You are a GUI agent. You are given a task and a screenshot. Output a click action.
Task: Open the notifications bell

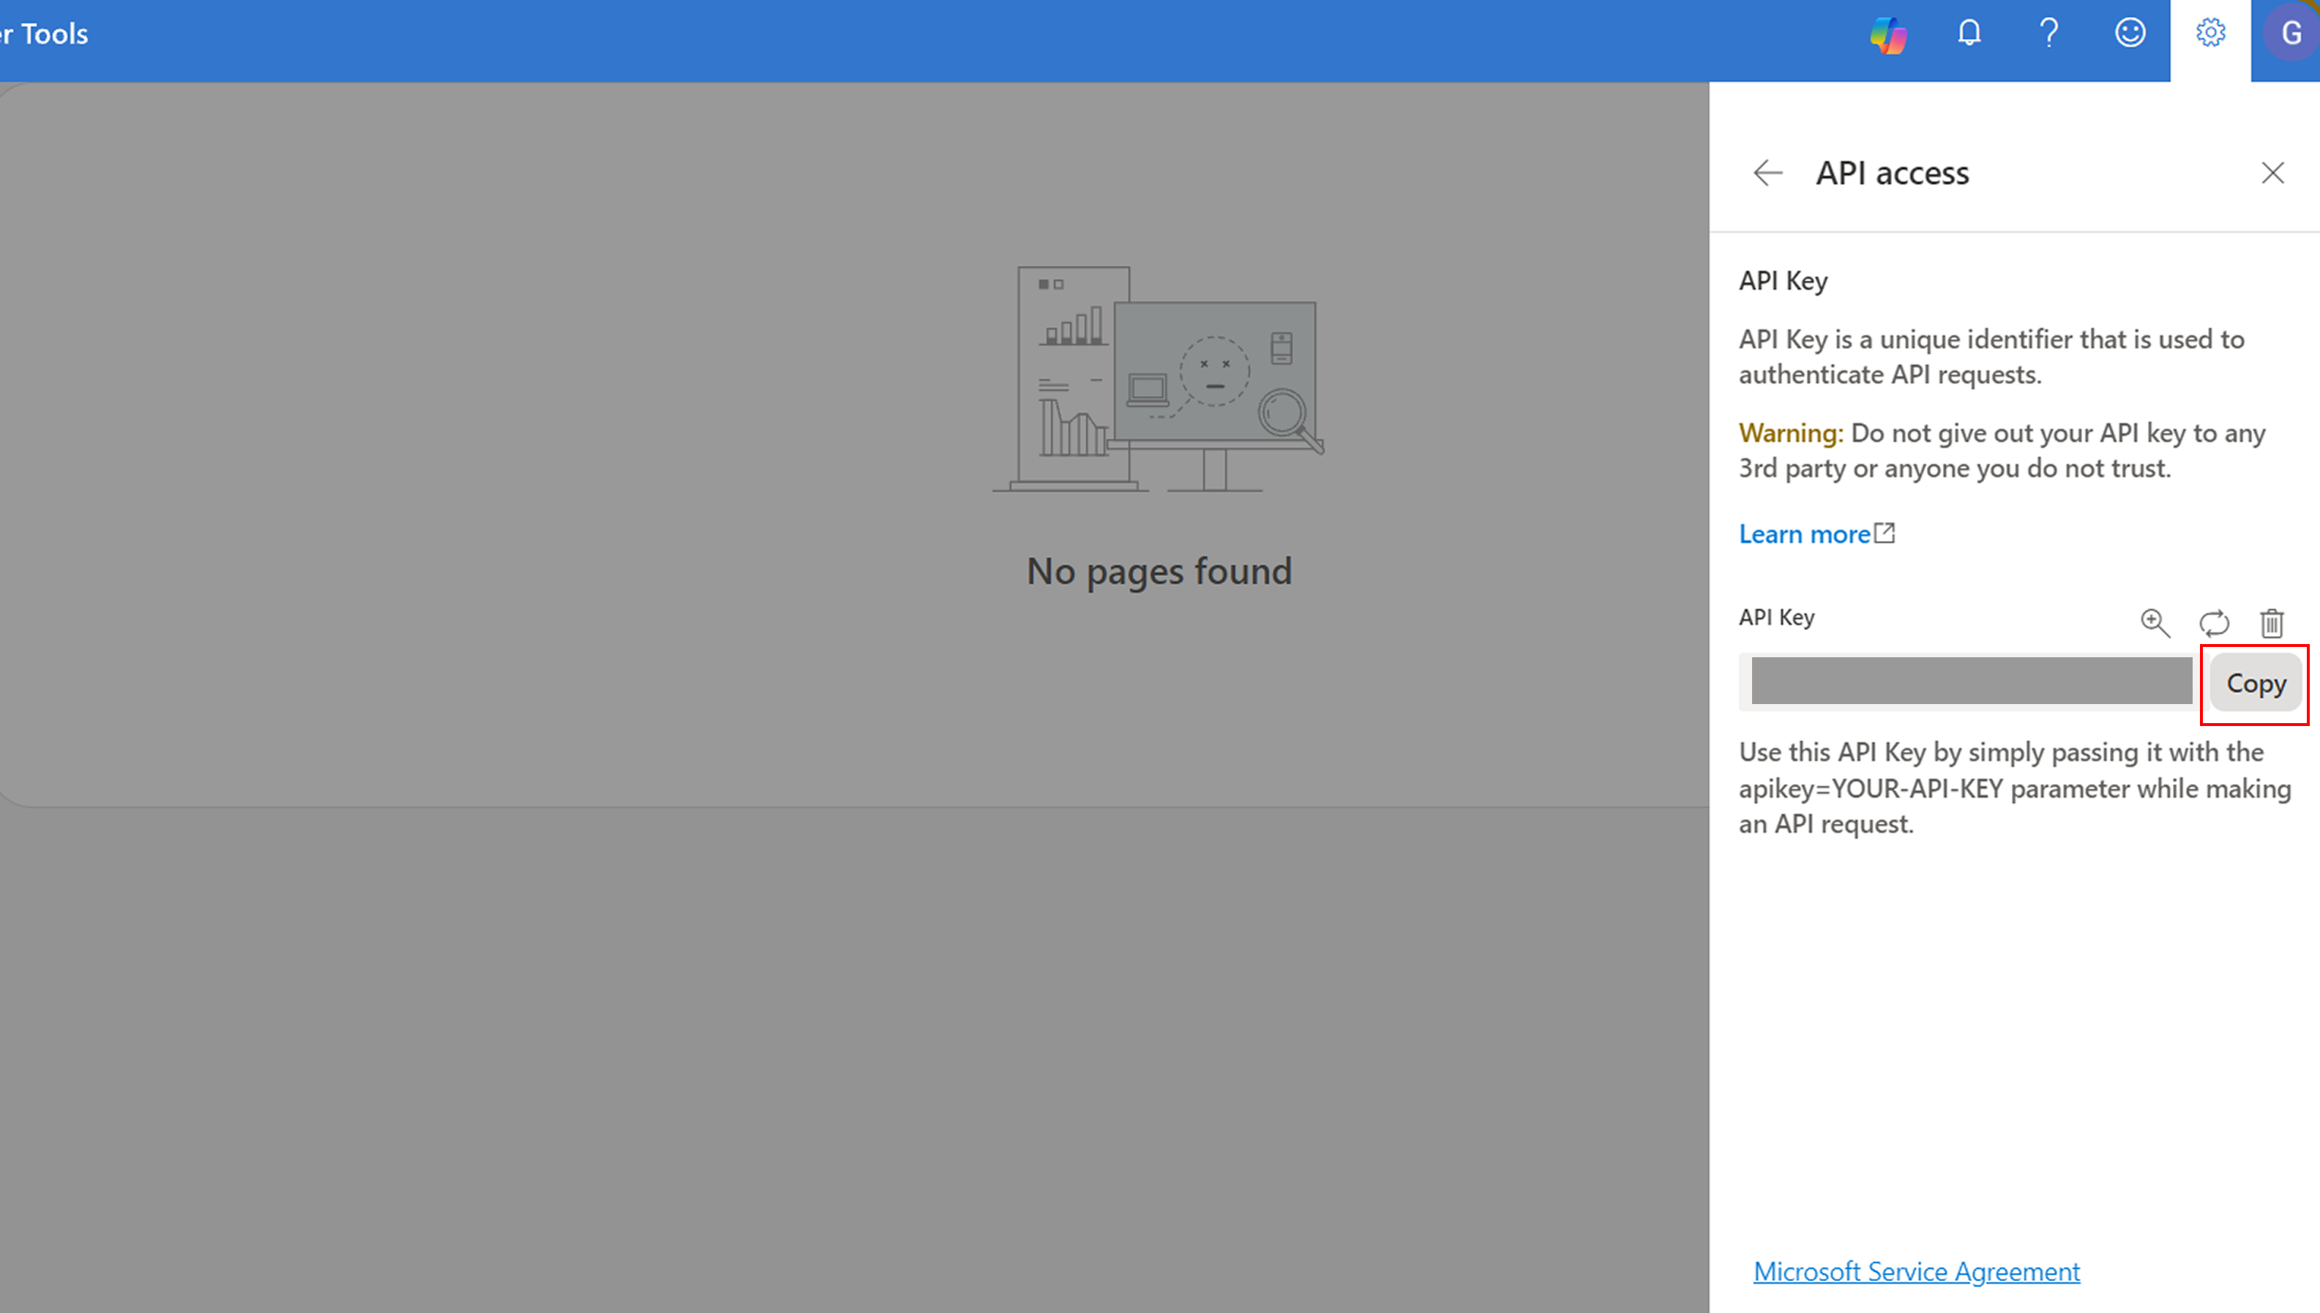click(1969, 34)
